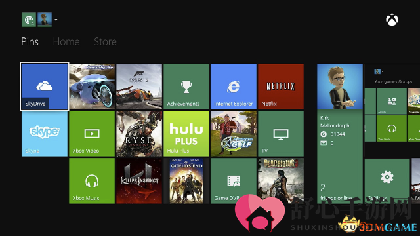
Task: Open the Xbox Music tile
Action: click(92, 181)
